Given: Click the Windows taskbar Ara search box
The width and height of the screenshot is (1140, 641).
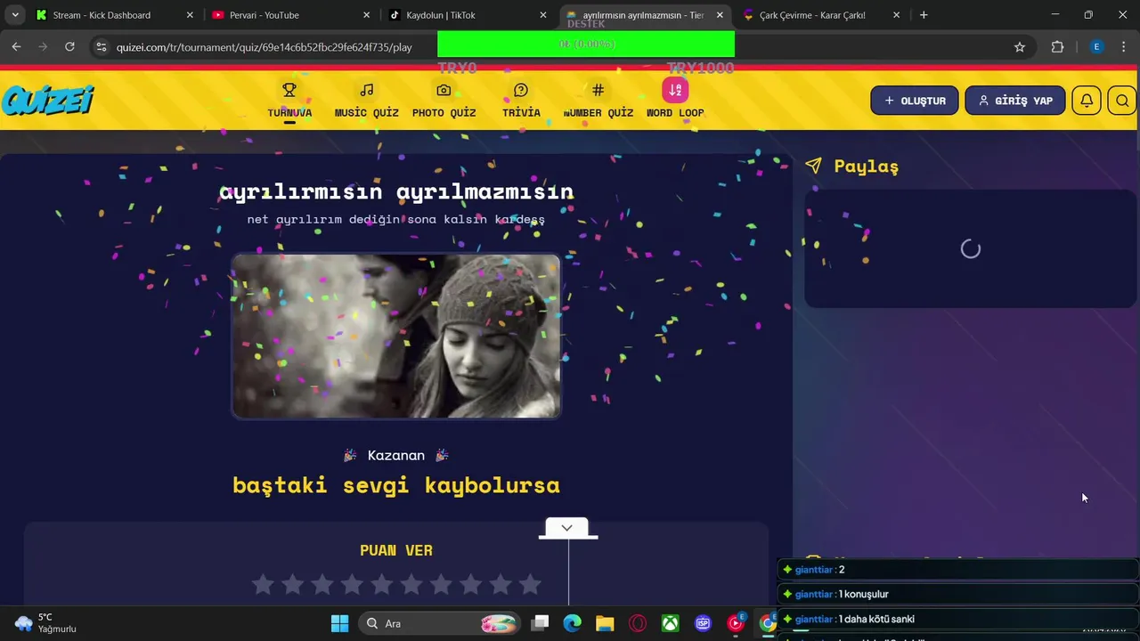Looking at the screenshot, I should point(440,623).
